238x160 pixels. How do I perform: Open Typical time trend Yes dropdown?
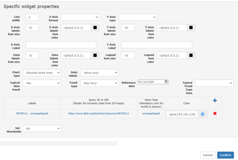(x=42, y=83)
